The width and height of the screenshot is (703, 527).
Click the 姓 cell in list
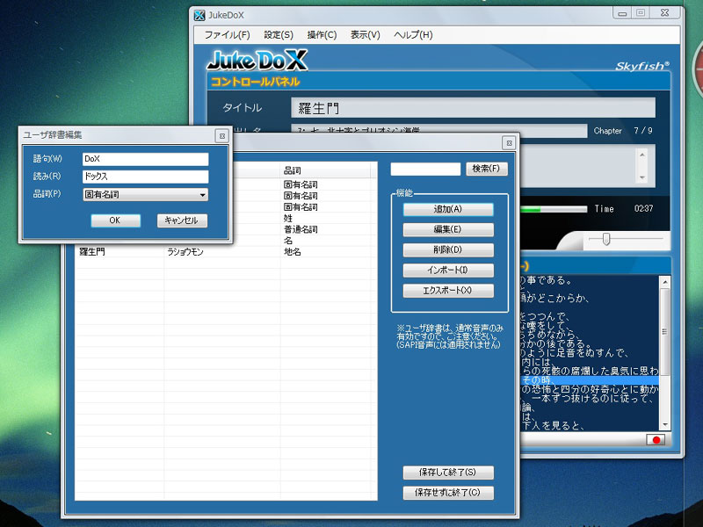tap(288, 218)
